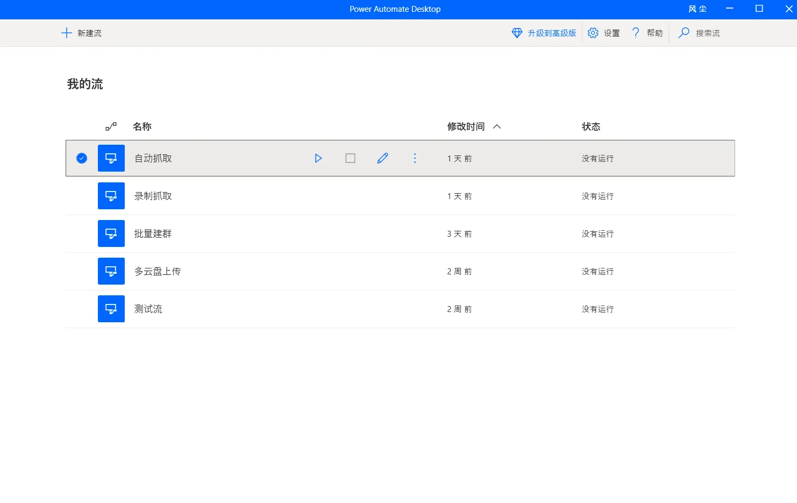Viewport: 797px width, 503px height.
Task: Click the magnifier search icon
Action: [x=684, y=33]
